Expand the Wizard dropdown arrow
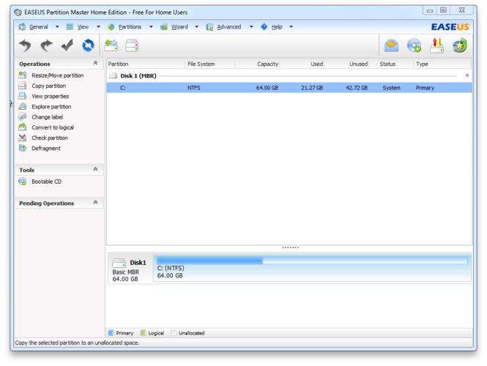 pos(196,27)
